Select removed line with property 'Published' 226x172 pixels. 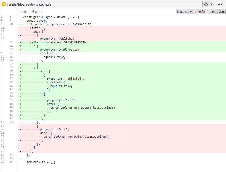coord(59,39)
